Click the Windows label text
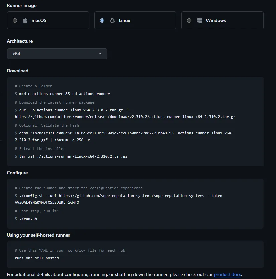 [x=216, y=20]
